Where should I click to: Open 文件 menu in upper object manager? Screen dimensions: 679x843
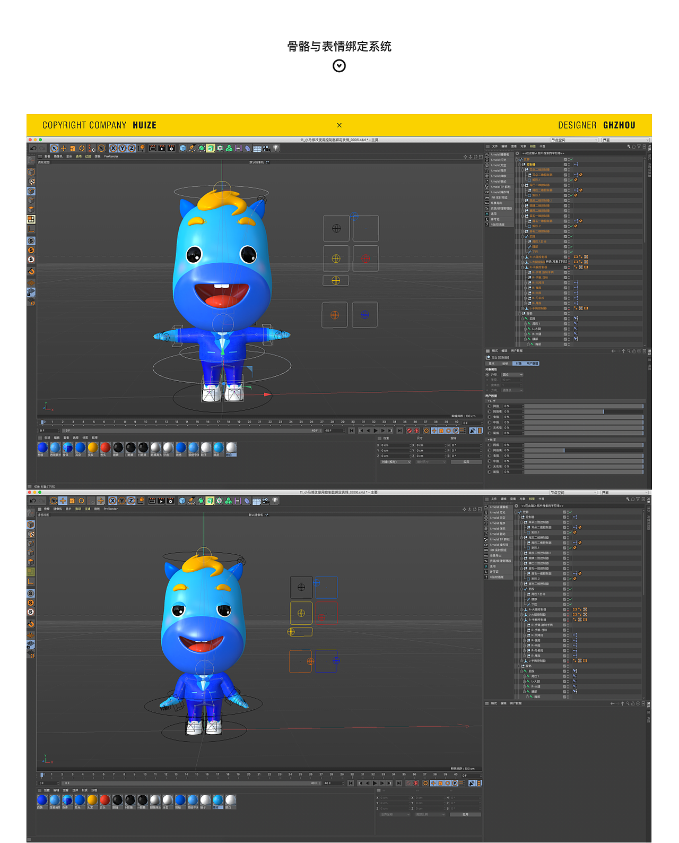coord(495,147)
